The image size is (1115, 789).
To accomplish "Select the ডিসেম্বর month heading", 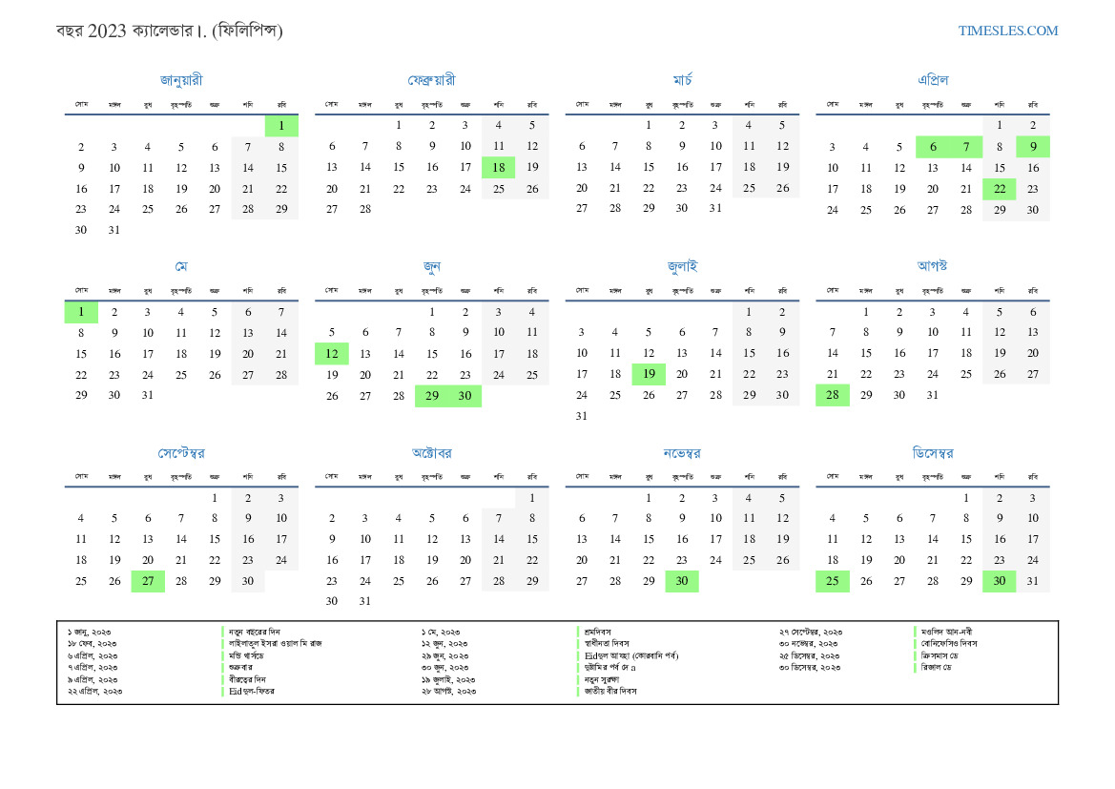I will [932, 452].
